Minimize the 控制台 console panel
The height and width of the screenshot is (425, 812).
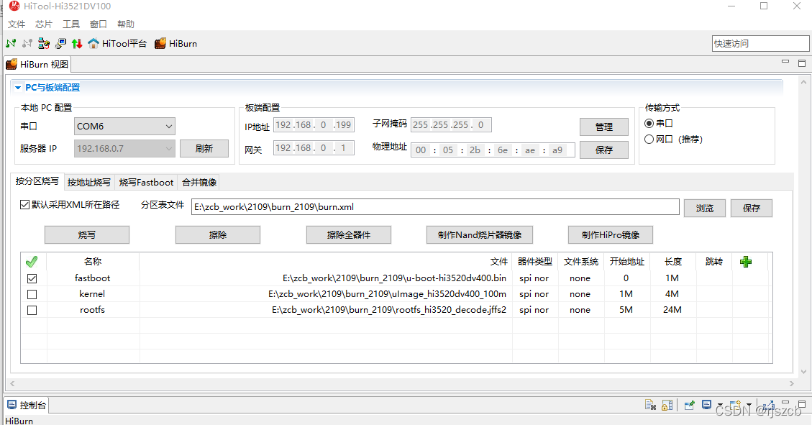785,402
